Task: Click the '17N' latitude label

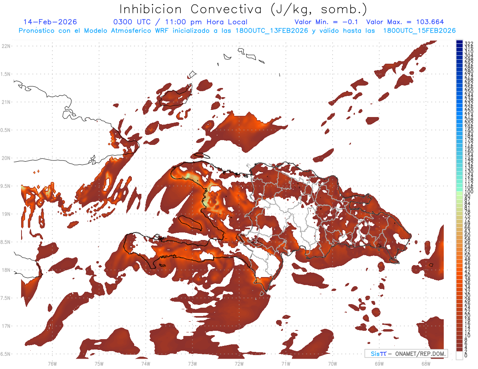Action: (x=6, y=326)
